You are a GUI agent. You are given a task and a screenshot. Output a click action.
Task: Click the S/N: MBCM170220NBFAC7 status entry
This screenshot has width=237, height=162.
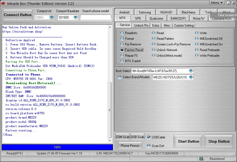(114, 153)
